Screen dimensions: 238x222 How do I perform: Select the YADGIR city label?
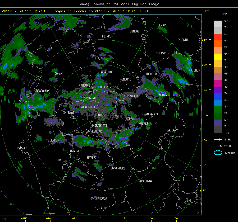[x=183, y=40]
